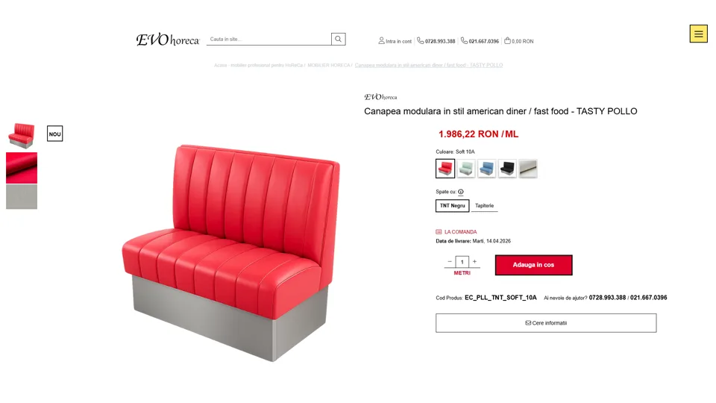This screenshot has width=716, height=403.
Task: Click the EVOhoreca header logo
Action: click(168, 40)
